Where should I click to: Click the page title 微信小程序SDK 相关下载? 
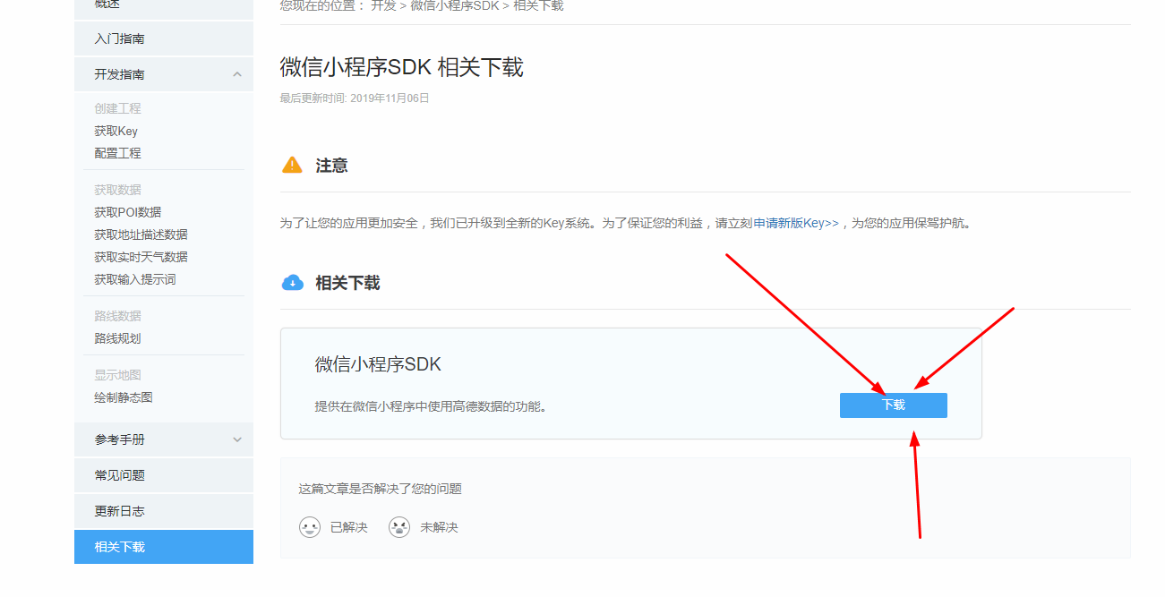[401, 67]
